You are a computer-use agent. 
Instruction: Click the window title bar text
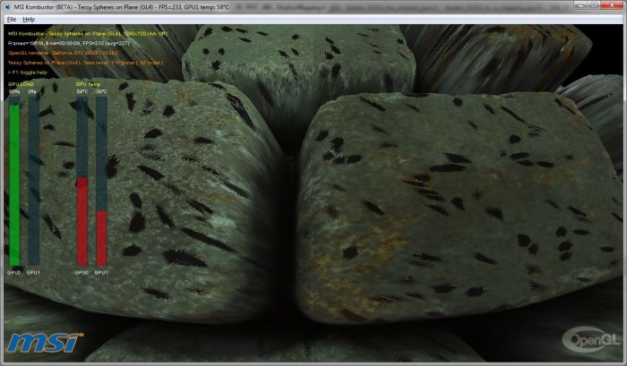click(x=122, y=7)
